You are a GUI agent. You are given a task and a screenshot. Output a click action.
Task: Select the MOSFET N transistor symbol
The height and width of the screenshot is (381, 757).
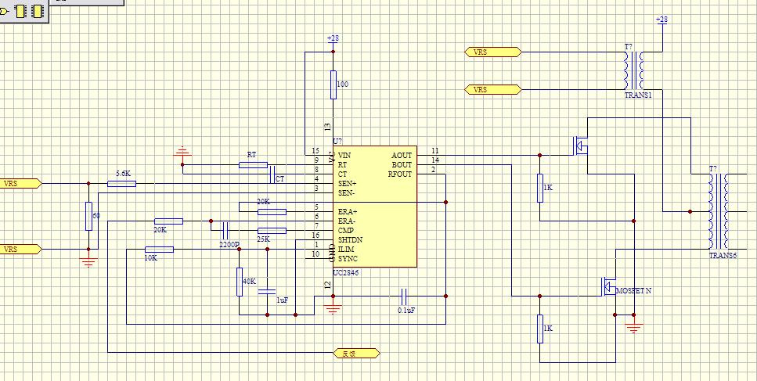pyautogui.click(x=605, y=287)
